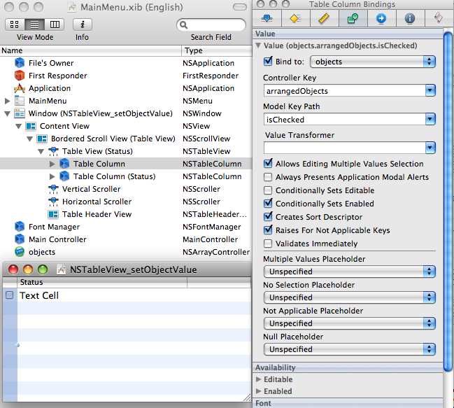This screenshot has height=408, width=454.
Task: Click the Type column header
Action: pyautogui.click(x=215, y=50)
